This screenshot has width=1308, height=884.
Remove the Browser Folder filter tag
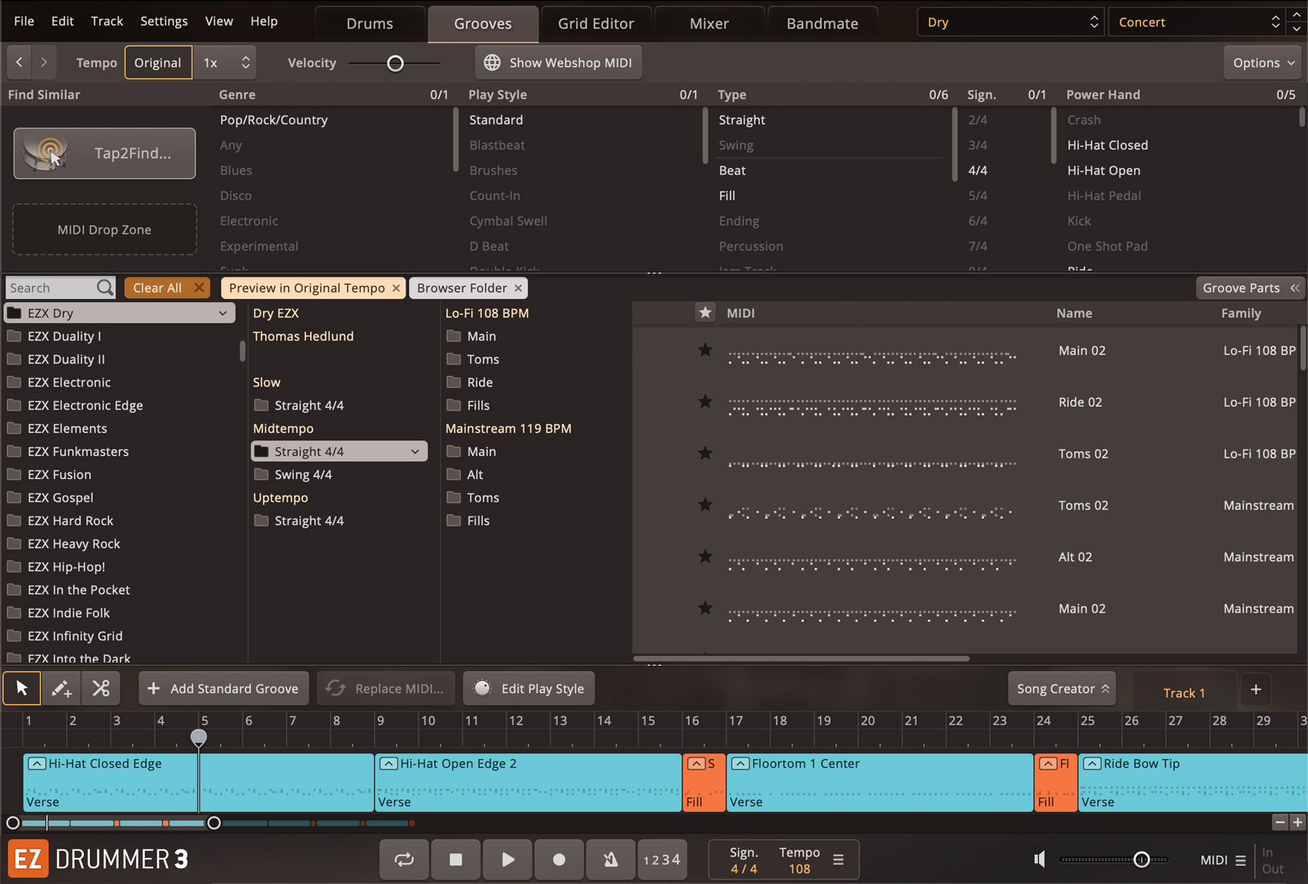519,288
